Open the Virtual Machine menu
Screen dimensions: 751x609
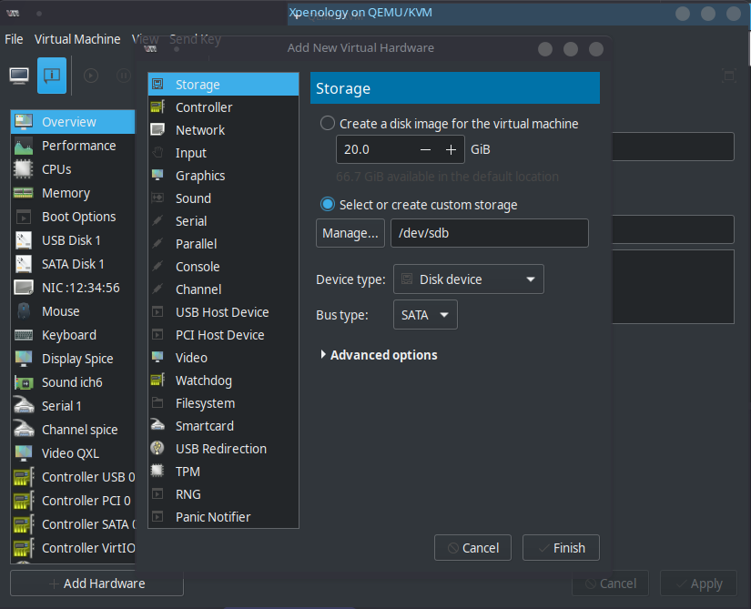click(77, 39)
